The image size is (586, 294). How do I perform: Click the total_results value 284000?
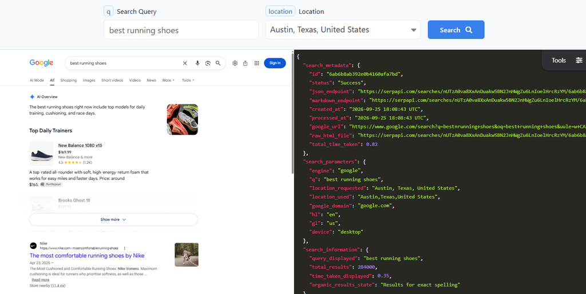coord(366,267)
